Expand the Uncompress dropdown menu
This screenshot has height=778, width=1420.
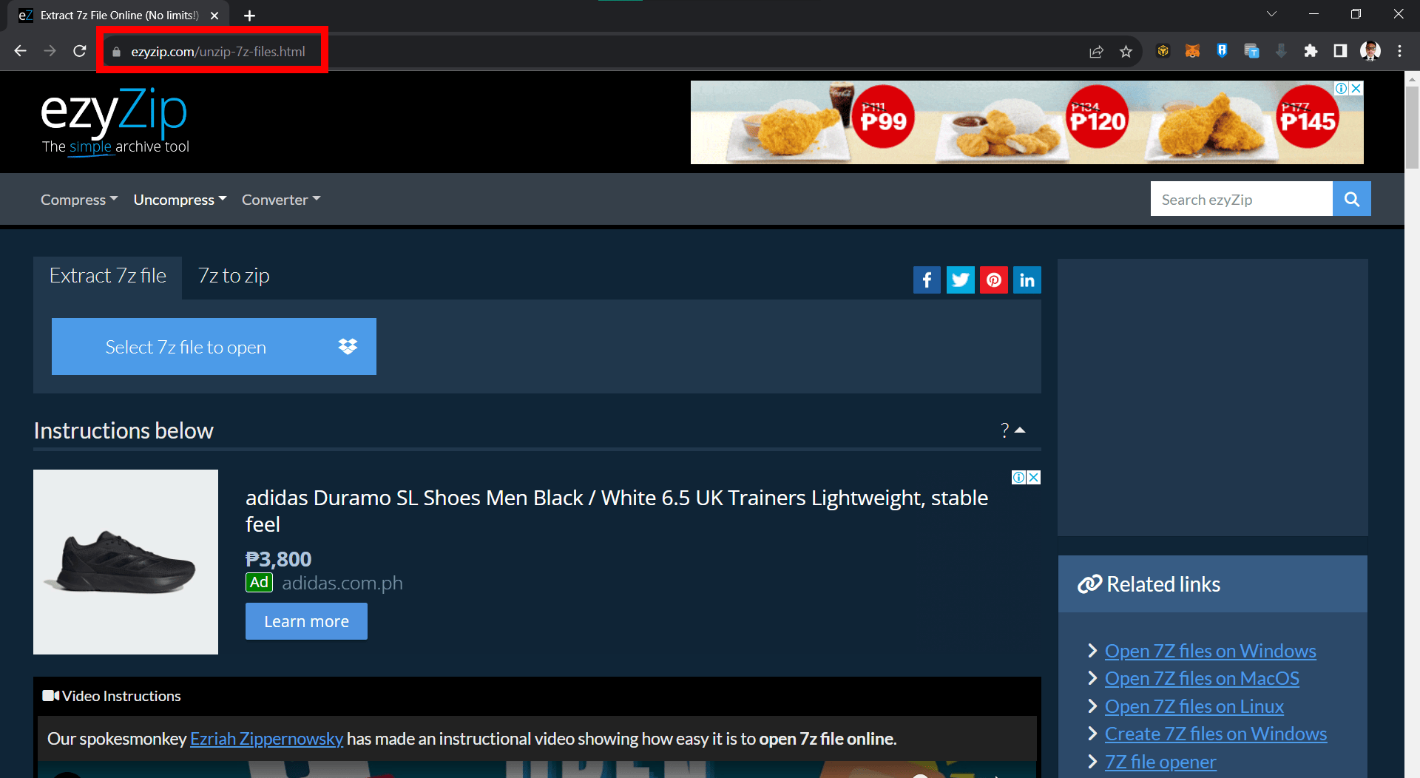pos(180,200)
